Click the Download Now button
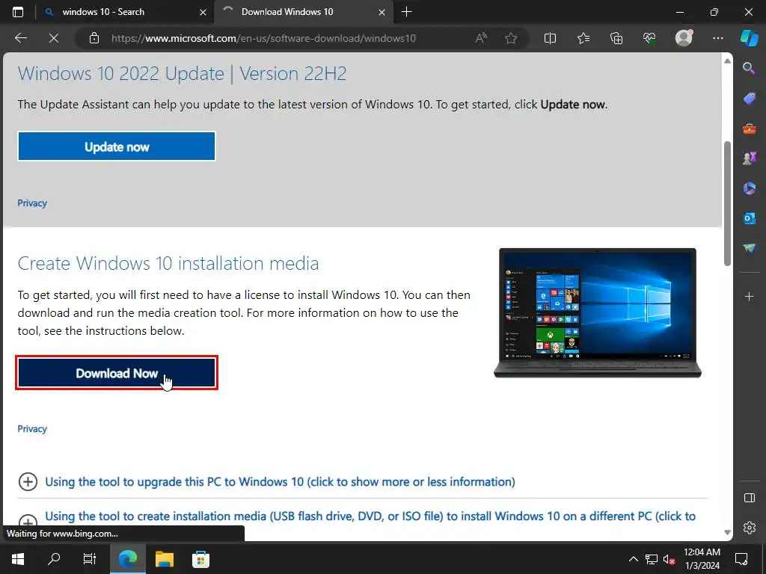This screenshot has width=766, height=574. (x=116, y=373)
